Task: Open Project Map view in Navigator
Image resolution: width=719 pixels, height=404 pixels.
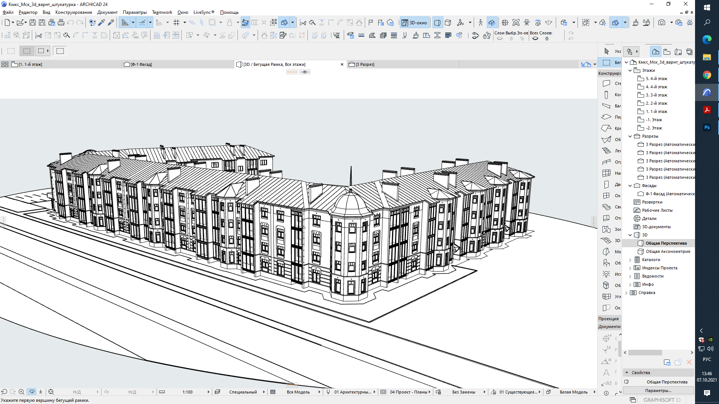Action: tap(655, 52)
